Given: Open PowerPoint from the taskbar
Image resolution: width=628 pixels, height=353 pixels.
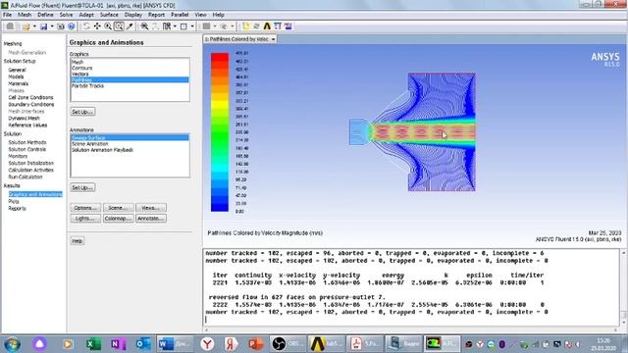Looking at the screenshot, I should tap(255, 344).
